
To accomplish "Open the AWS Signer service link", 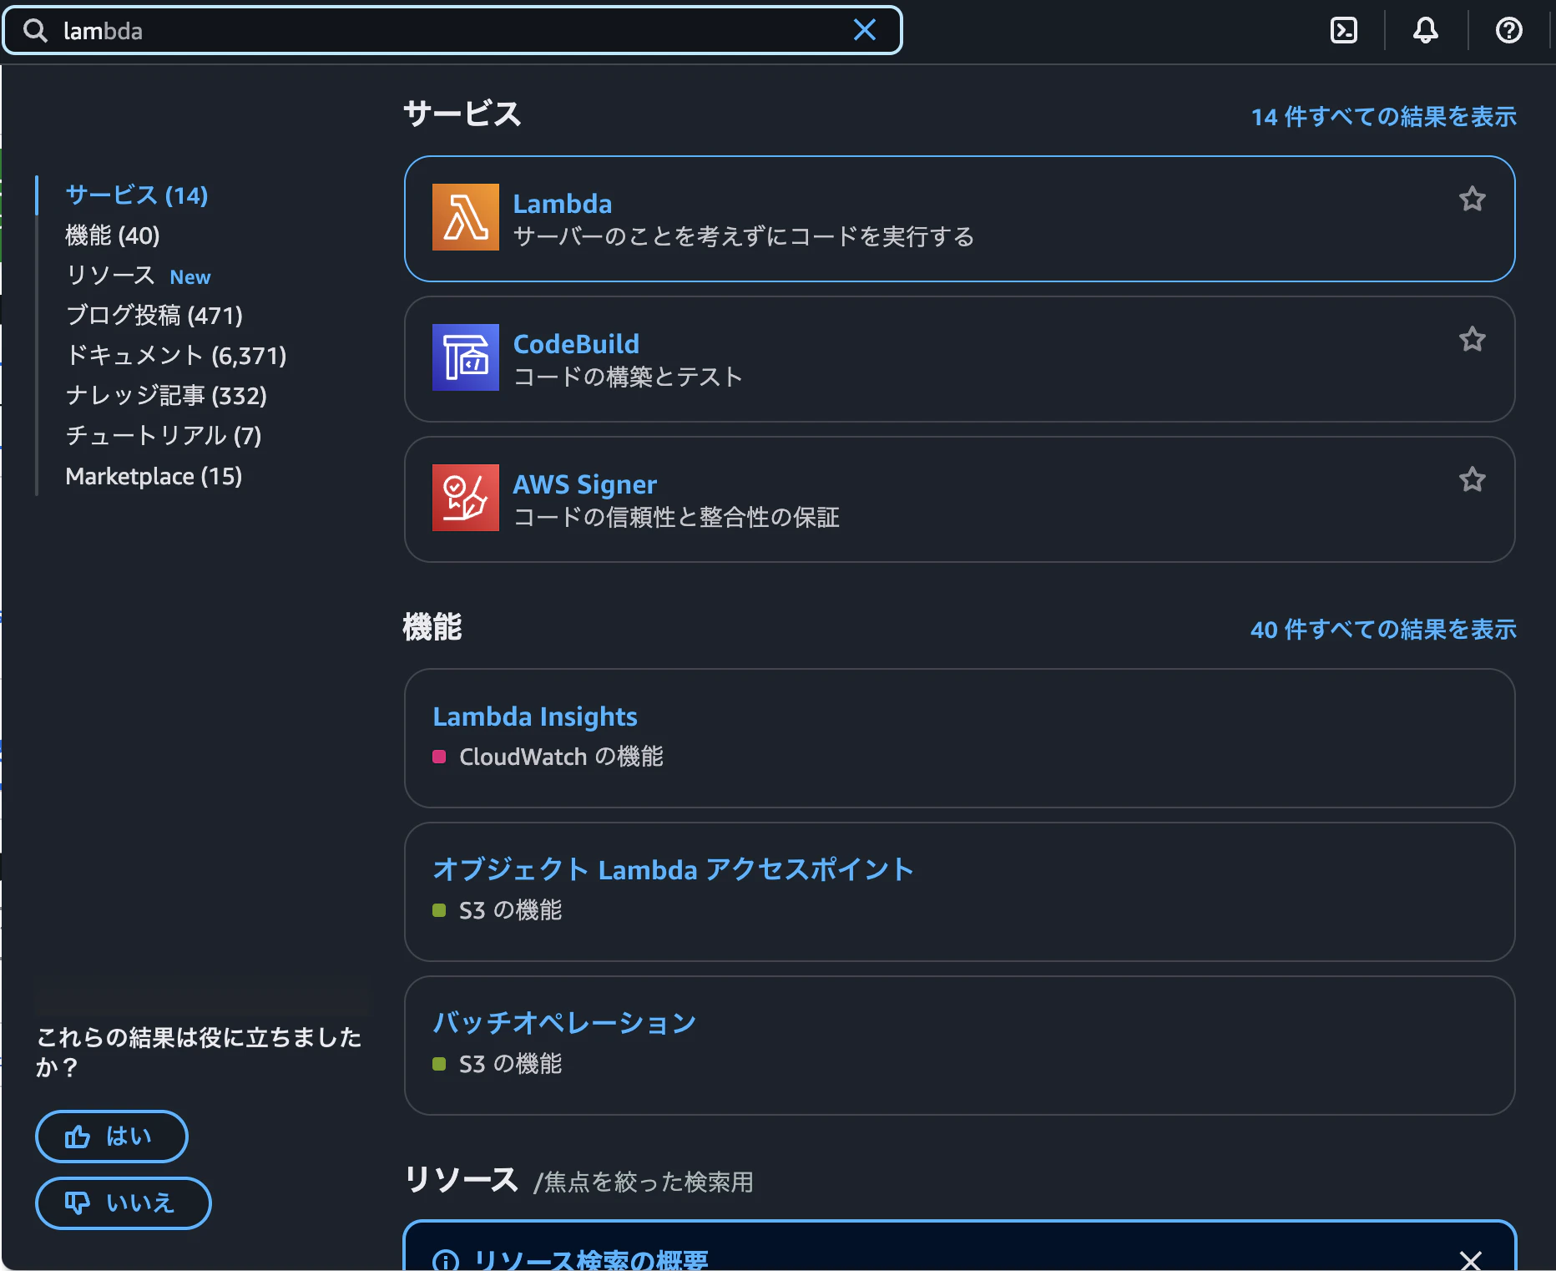I will point(584,484).
